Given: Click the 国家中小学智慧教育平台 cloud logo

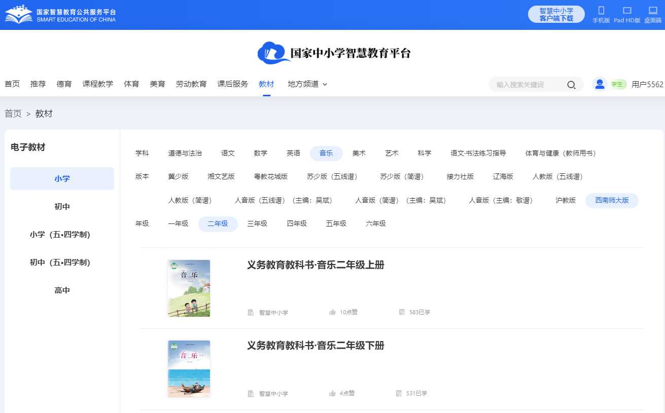Looking at the screenshot, I should click(334, 53).
